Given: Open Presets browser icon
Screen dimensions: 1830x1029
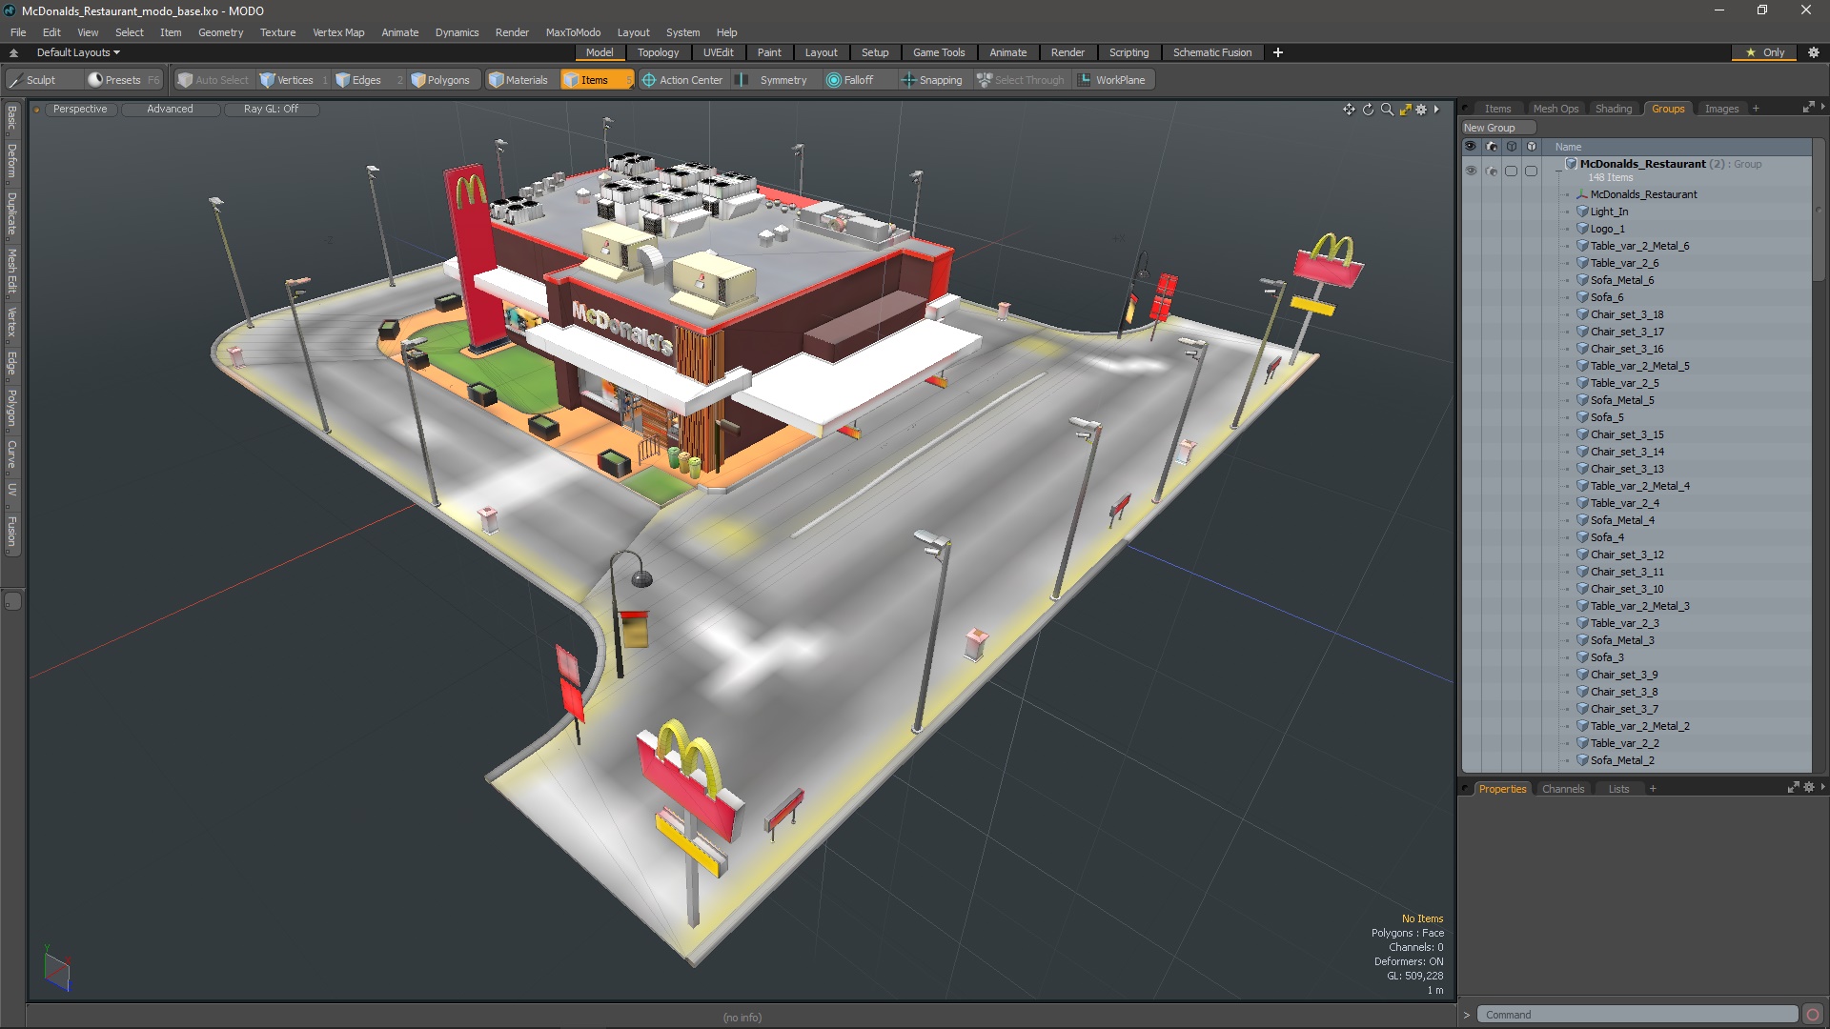Looking at the screenshot, I should point(95,80).
